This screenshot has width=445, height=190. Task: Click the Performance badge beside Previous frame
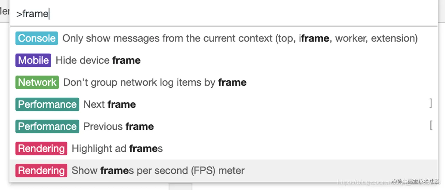[x=47, y=126]
